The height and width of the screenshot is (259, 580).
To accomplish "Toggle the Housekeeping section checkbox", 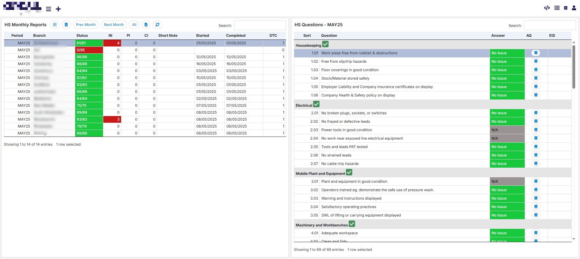I will point(325,44).
